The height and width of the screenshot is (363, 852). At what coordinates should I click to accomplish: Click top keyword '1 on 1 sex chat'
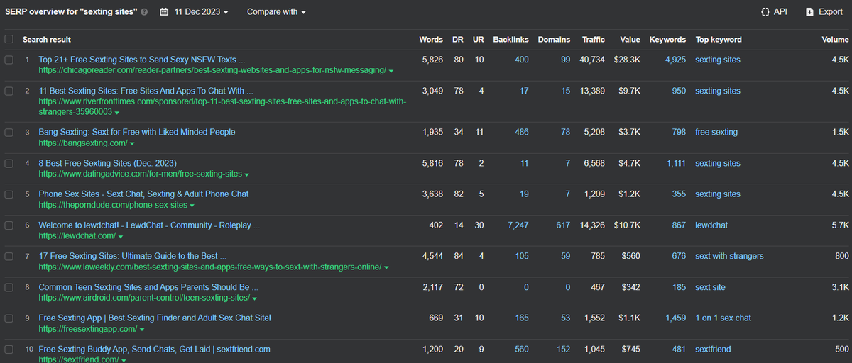723,318
